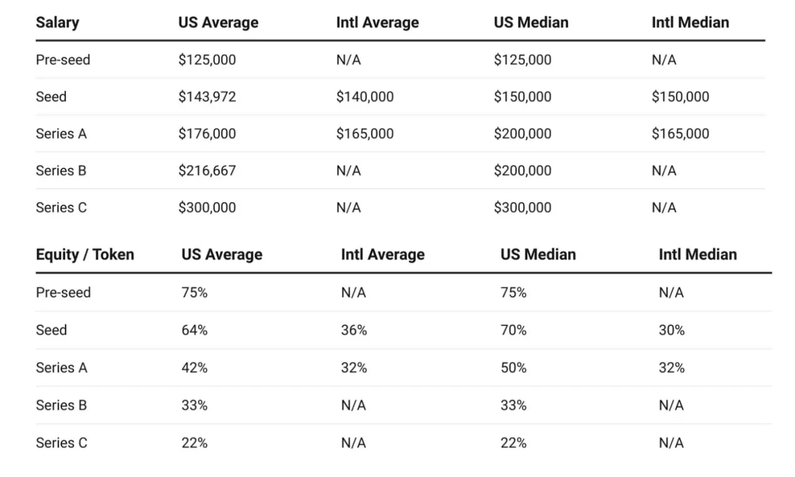The width and height of the screenshot is (795, 477).
Task: Click the 70% US Median equity cell
Action: [513, 330]
